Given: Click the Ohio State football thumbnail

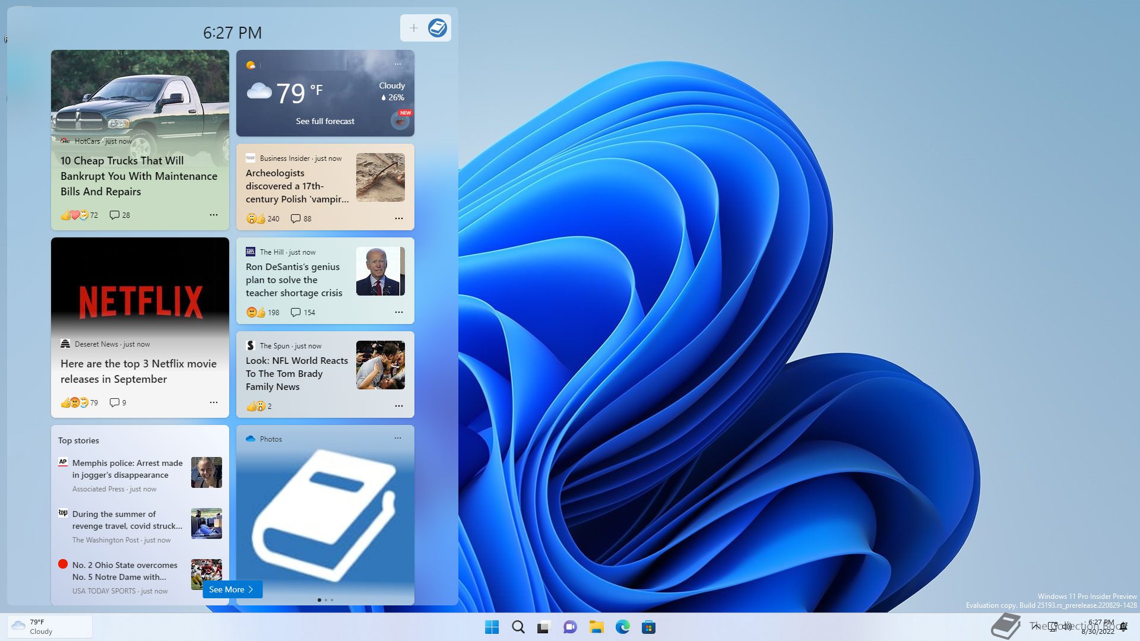Looking at the screenshot, I should [207, 572].
